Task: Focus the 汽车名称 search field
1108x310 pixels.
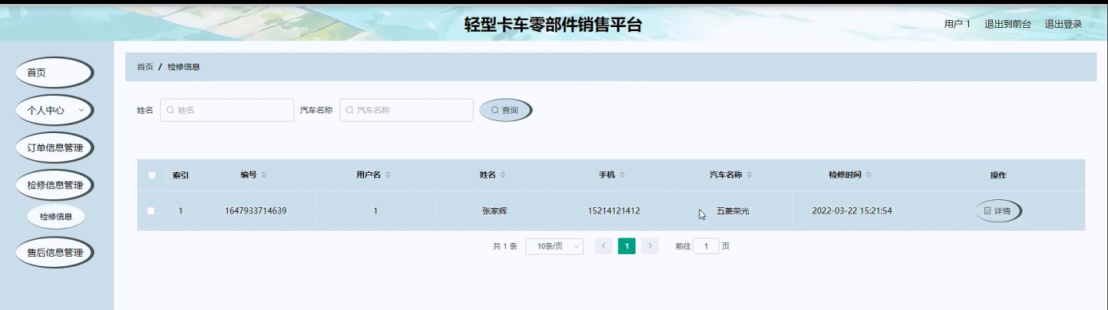Action: pos(406,110)
